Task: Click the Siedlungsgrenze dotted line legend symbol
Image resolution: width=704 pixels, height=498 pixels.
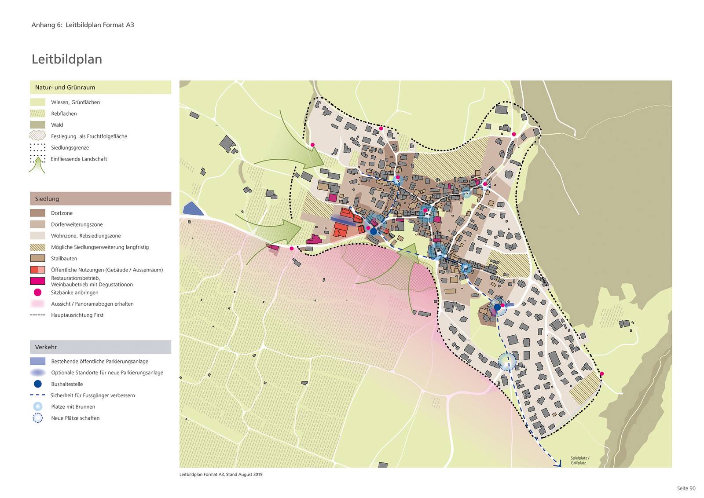Action: [37, 147]
